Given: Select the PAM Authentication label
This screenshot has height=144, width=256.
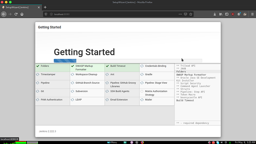Looking at the screenshot, I should coord(52,100).
